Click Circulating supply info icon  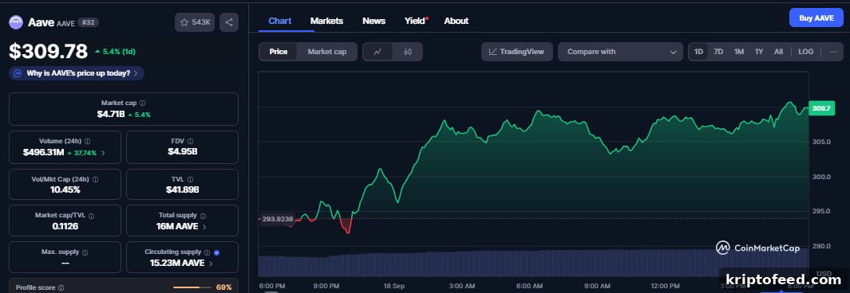207,252
